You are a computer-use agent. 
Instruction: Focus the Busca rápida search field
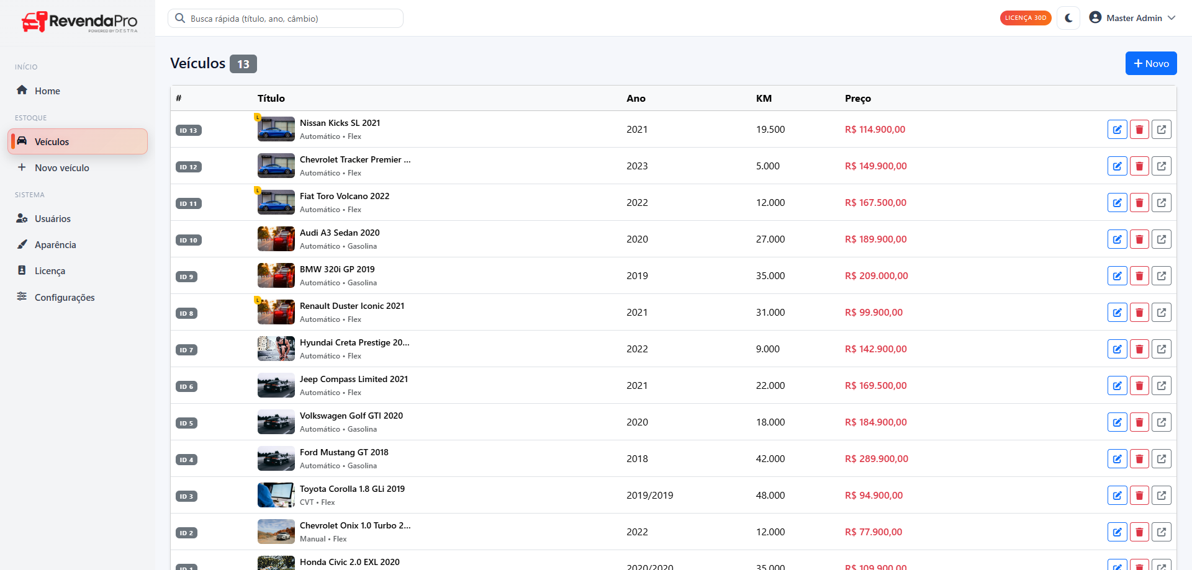(x=292, y=19)
